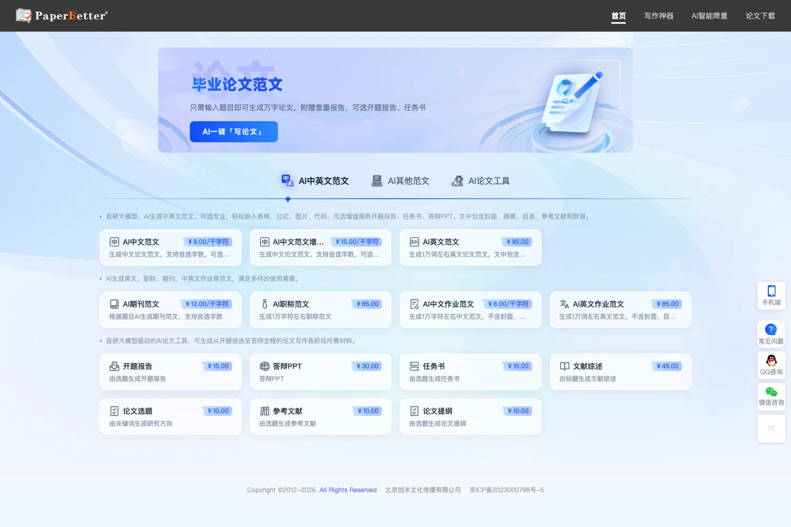The height and width of the screenshot is (527, 791).
Task: Click the AI职称范文 card icon
Action: point(264,304)
